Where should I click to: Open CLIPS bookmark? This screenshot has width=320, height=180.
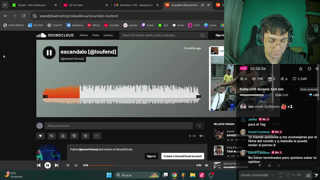click(194, 25)
